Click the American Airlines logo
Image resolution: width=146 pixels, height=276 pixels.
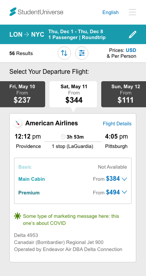point(18,123)
